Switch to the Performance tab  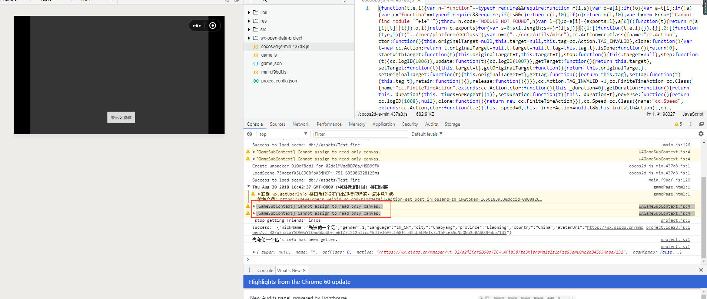click(329, 124)
